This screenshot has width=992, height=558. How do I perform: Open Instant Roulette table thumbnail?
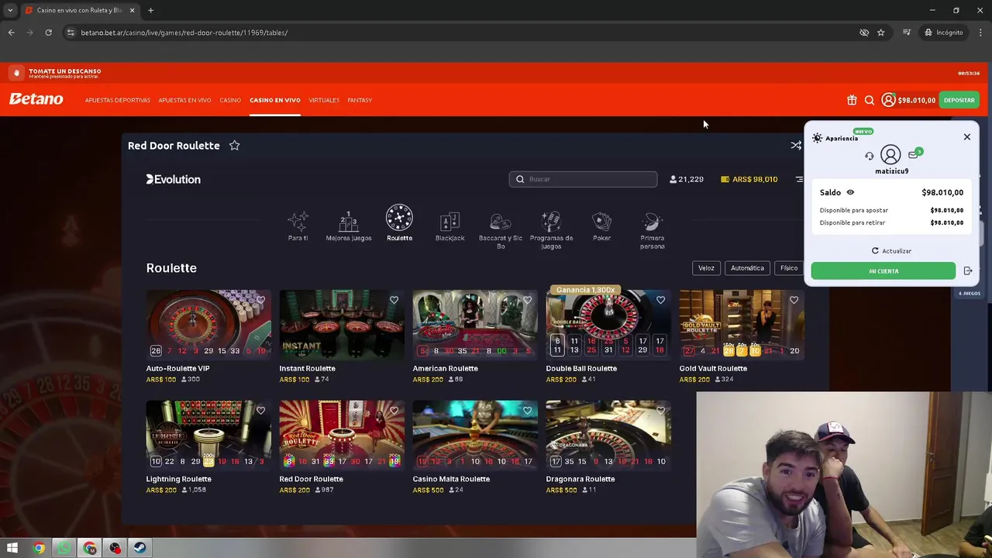pos(342,325)
